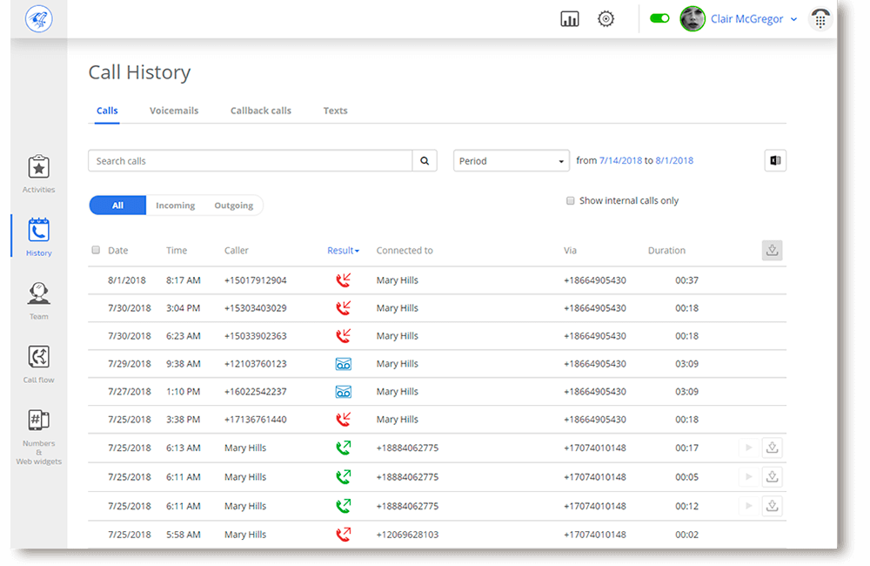Screen dimensions: 870x566
Task: Open the Period dropdown
Action: pos(511,160)
